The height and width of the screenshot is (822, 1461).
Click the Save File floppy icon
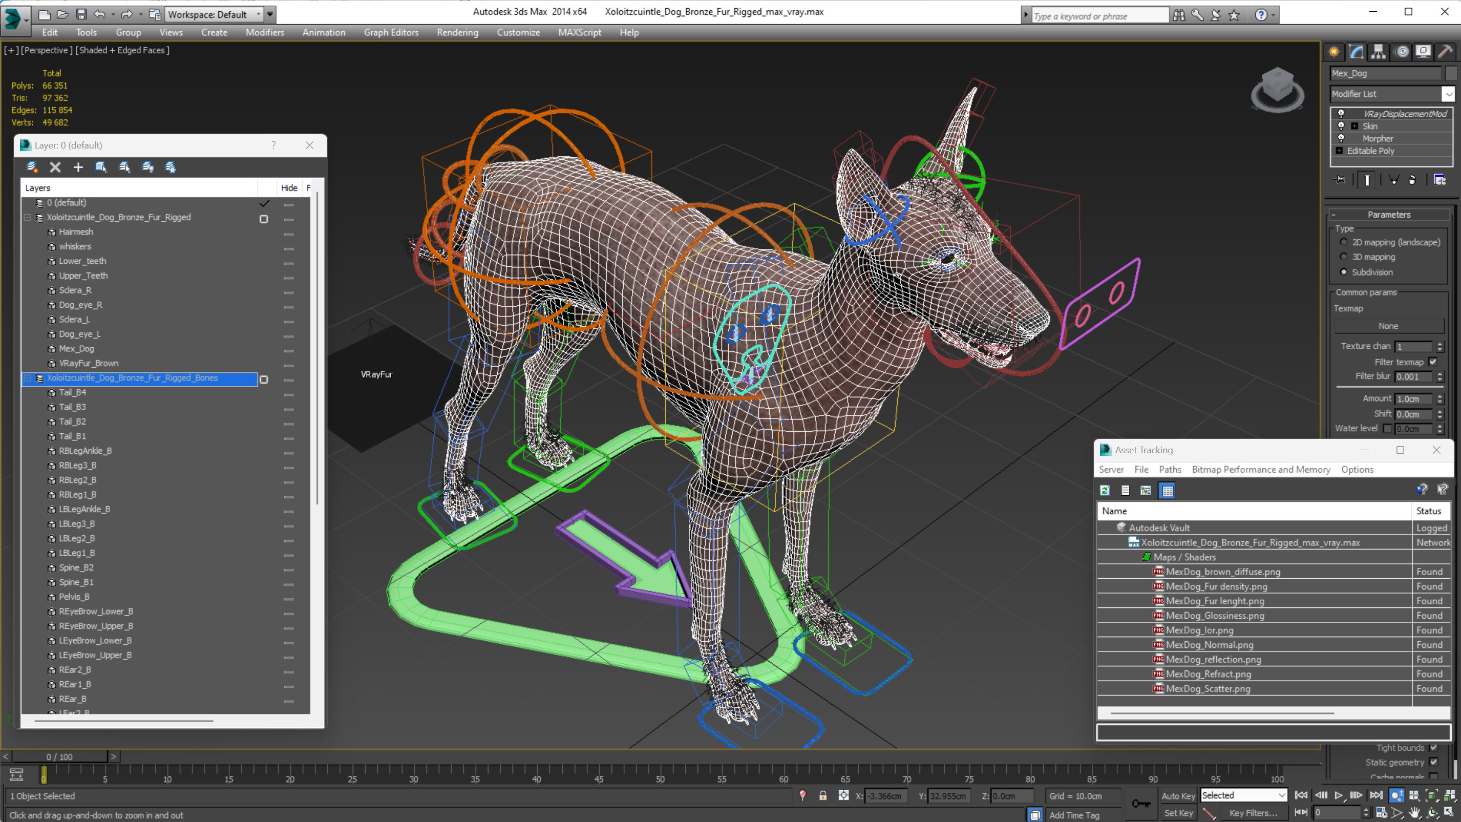81,14
